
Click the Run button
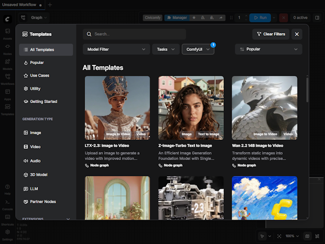coord(260,18)
